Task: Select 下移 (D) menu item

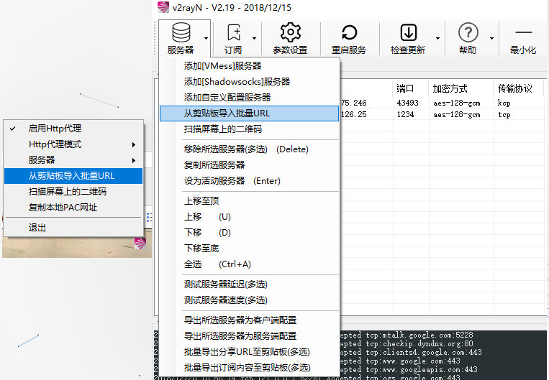Action: coord(249,233)
